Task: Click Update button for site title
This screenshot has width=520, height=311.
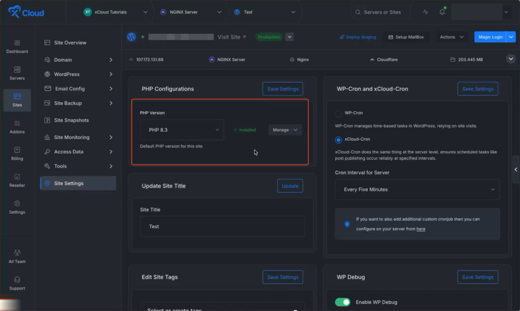Action: tap(290, 186)
